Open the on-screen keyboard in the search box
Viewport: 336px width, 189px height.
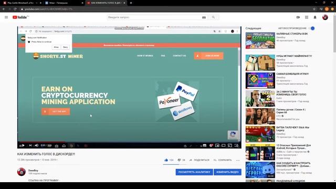click(x=204, y=17)
